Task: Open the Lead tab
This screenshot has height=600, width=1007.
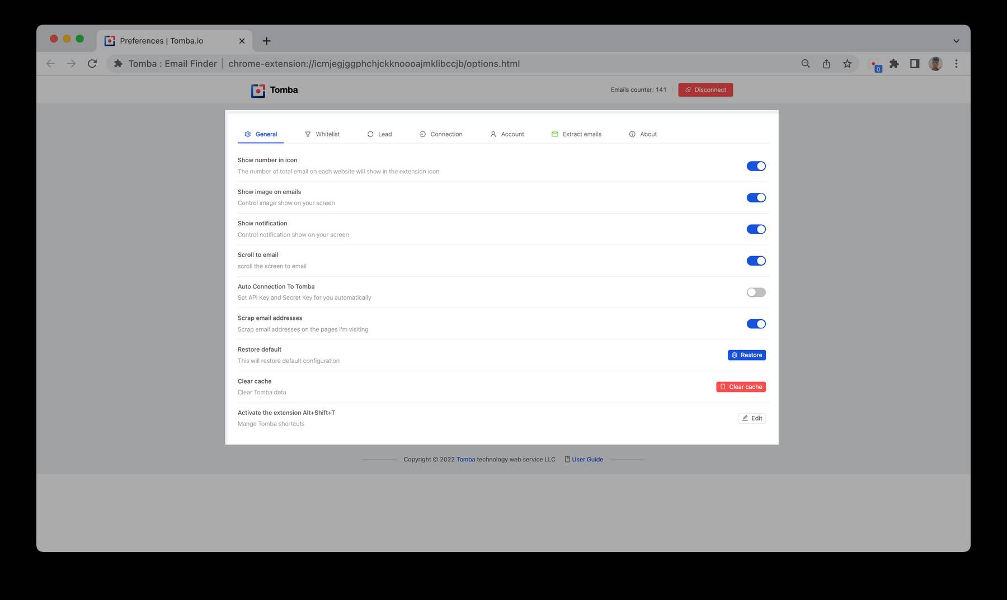Action: (379, 134)
